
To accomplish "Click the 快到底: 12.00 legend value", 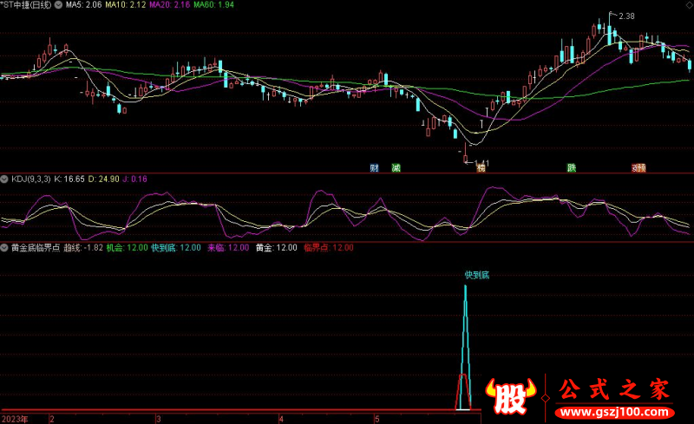I will pos(176,248).
